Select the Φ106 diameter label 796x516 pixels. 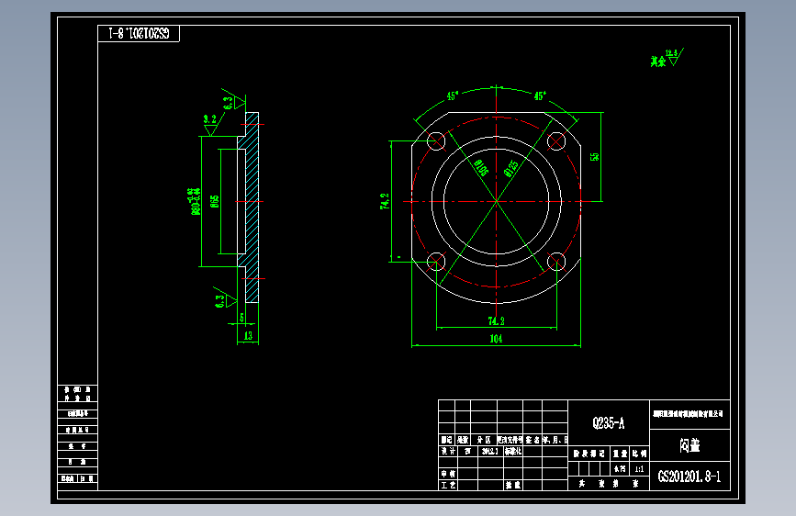481,167
